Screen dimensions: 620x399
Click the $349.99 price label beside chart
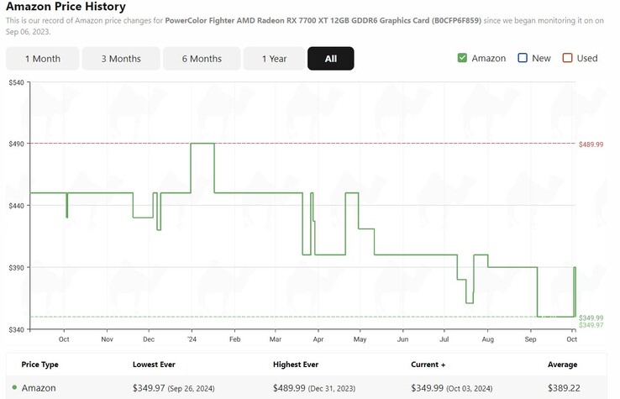click(591, 318)
